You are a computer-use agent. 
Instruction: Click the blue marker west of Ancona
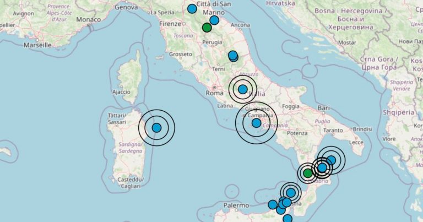click(214, 20)
